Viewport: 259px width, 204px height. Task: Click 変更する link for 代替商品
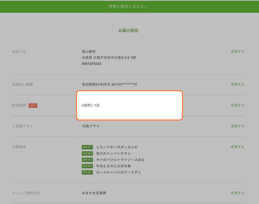(x=237, y=147)
